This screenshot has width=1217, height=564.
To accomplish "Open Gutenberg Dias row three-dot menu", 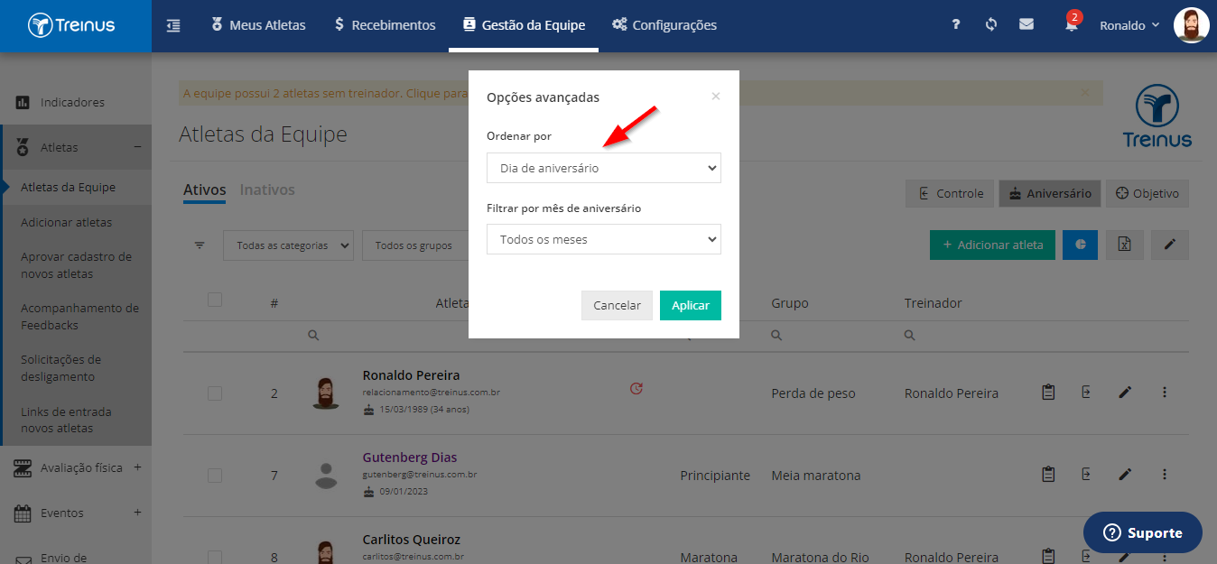I will click(1165, 474).
